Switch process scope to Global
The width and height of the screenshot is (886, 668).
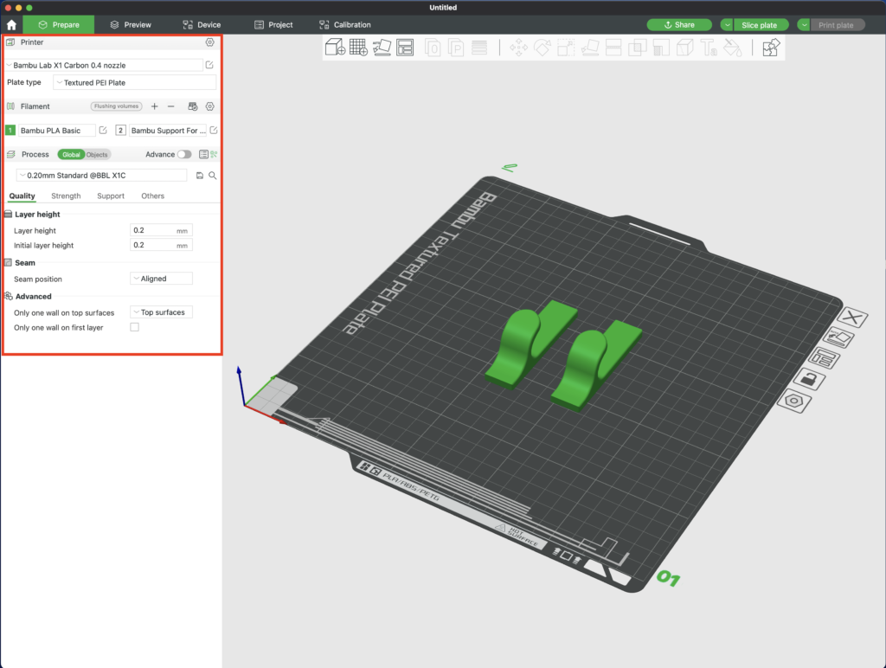coord(71,154)
